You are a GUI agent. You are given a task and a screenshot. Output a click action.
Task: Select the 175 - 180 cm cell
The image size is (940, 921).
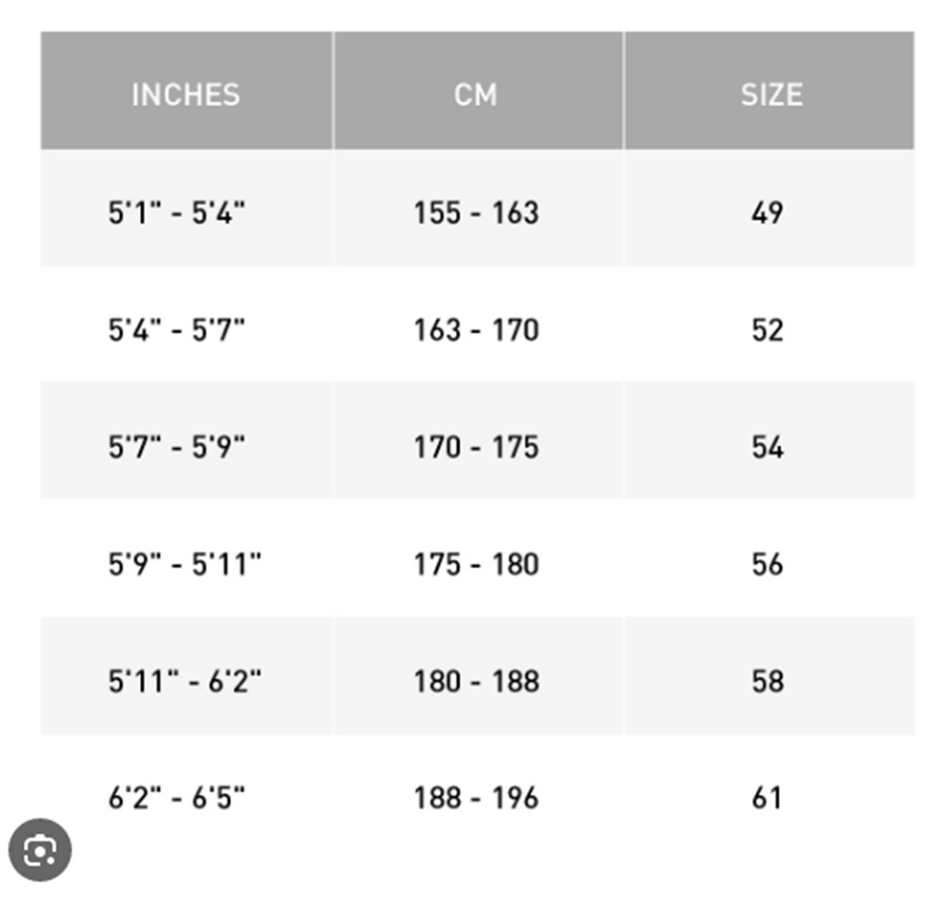tap(476, 564)
